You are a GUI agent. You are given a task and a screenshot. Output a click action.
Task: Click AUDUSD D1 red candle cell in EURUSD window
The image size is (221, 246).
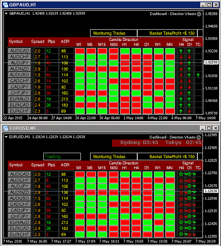point(147,198)
